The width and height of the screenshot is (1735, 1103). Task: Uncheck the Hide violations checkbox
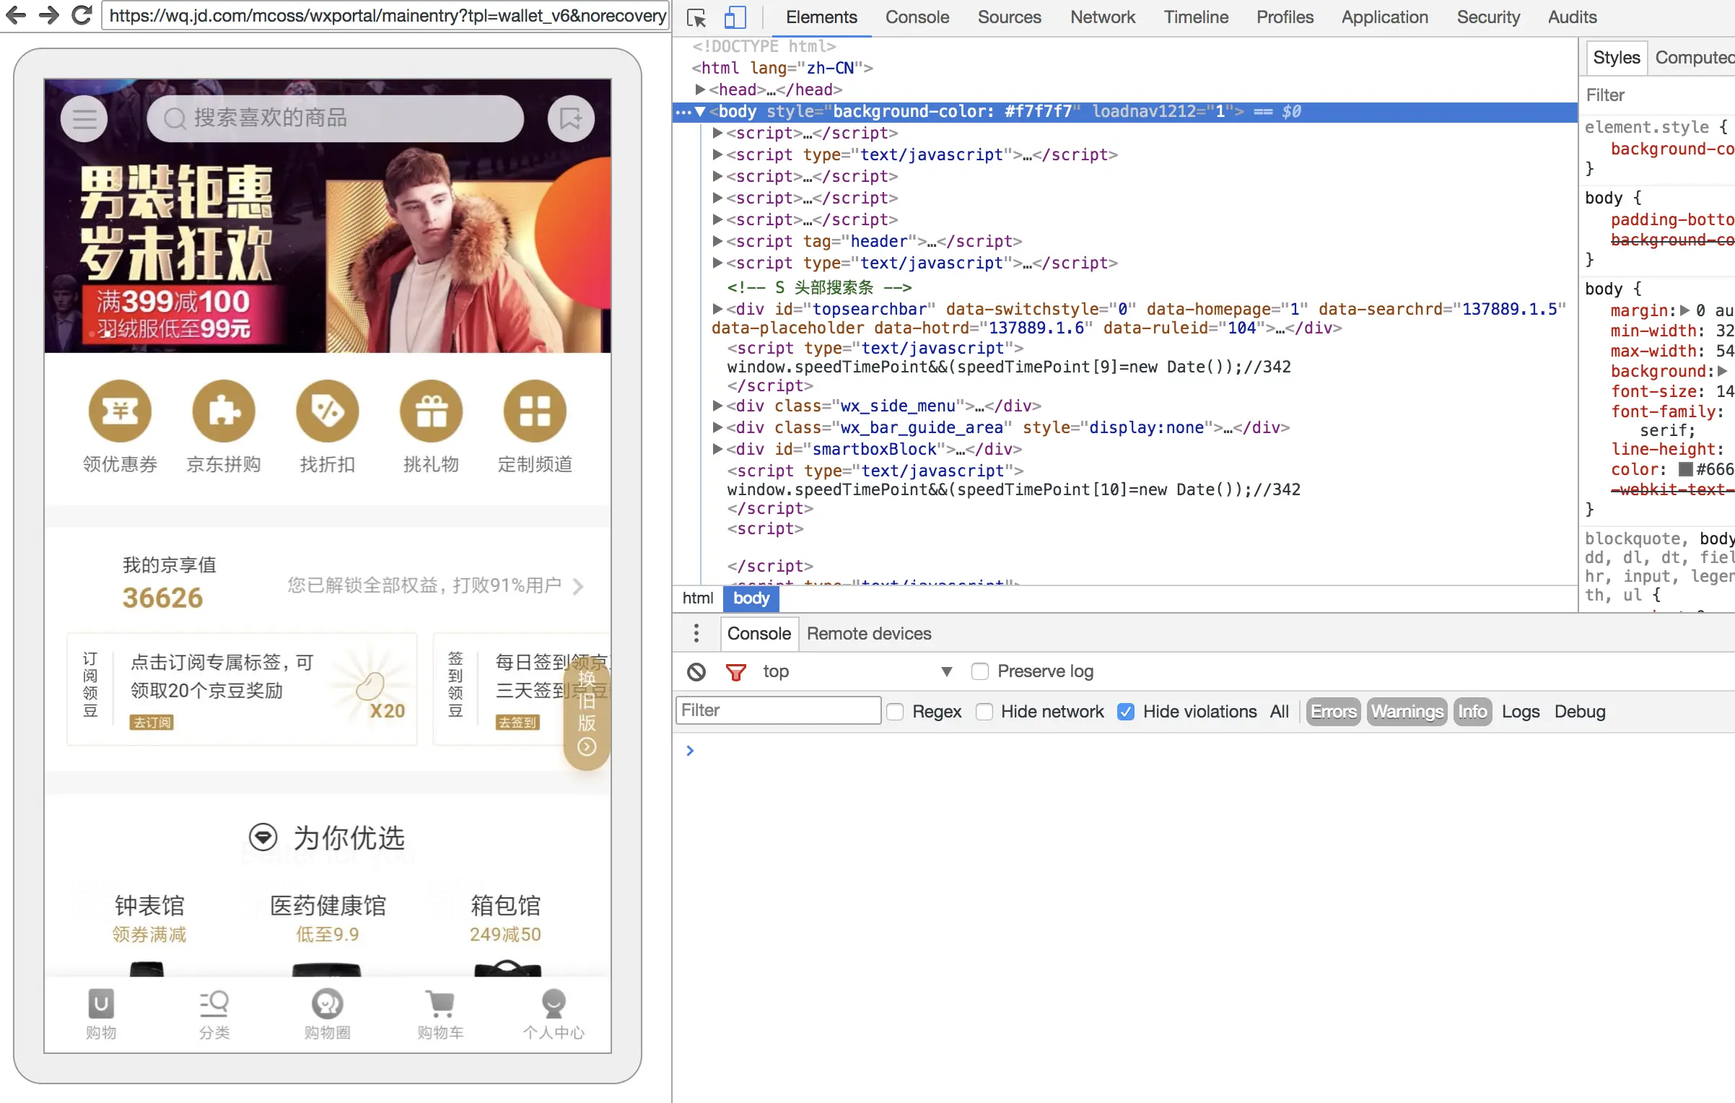(x=1127, y=712)
